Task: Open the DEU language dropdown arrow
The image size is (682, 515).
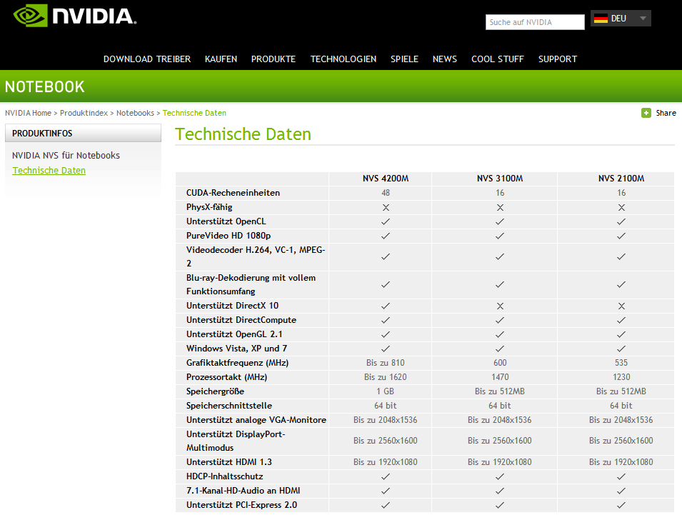Action: click(643, 19)
